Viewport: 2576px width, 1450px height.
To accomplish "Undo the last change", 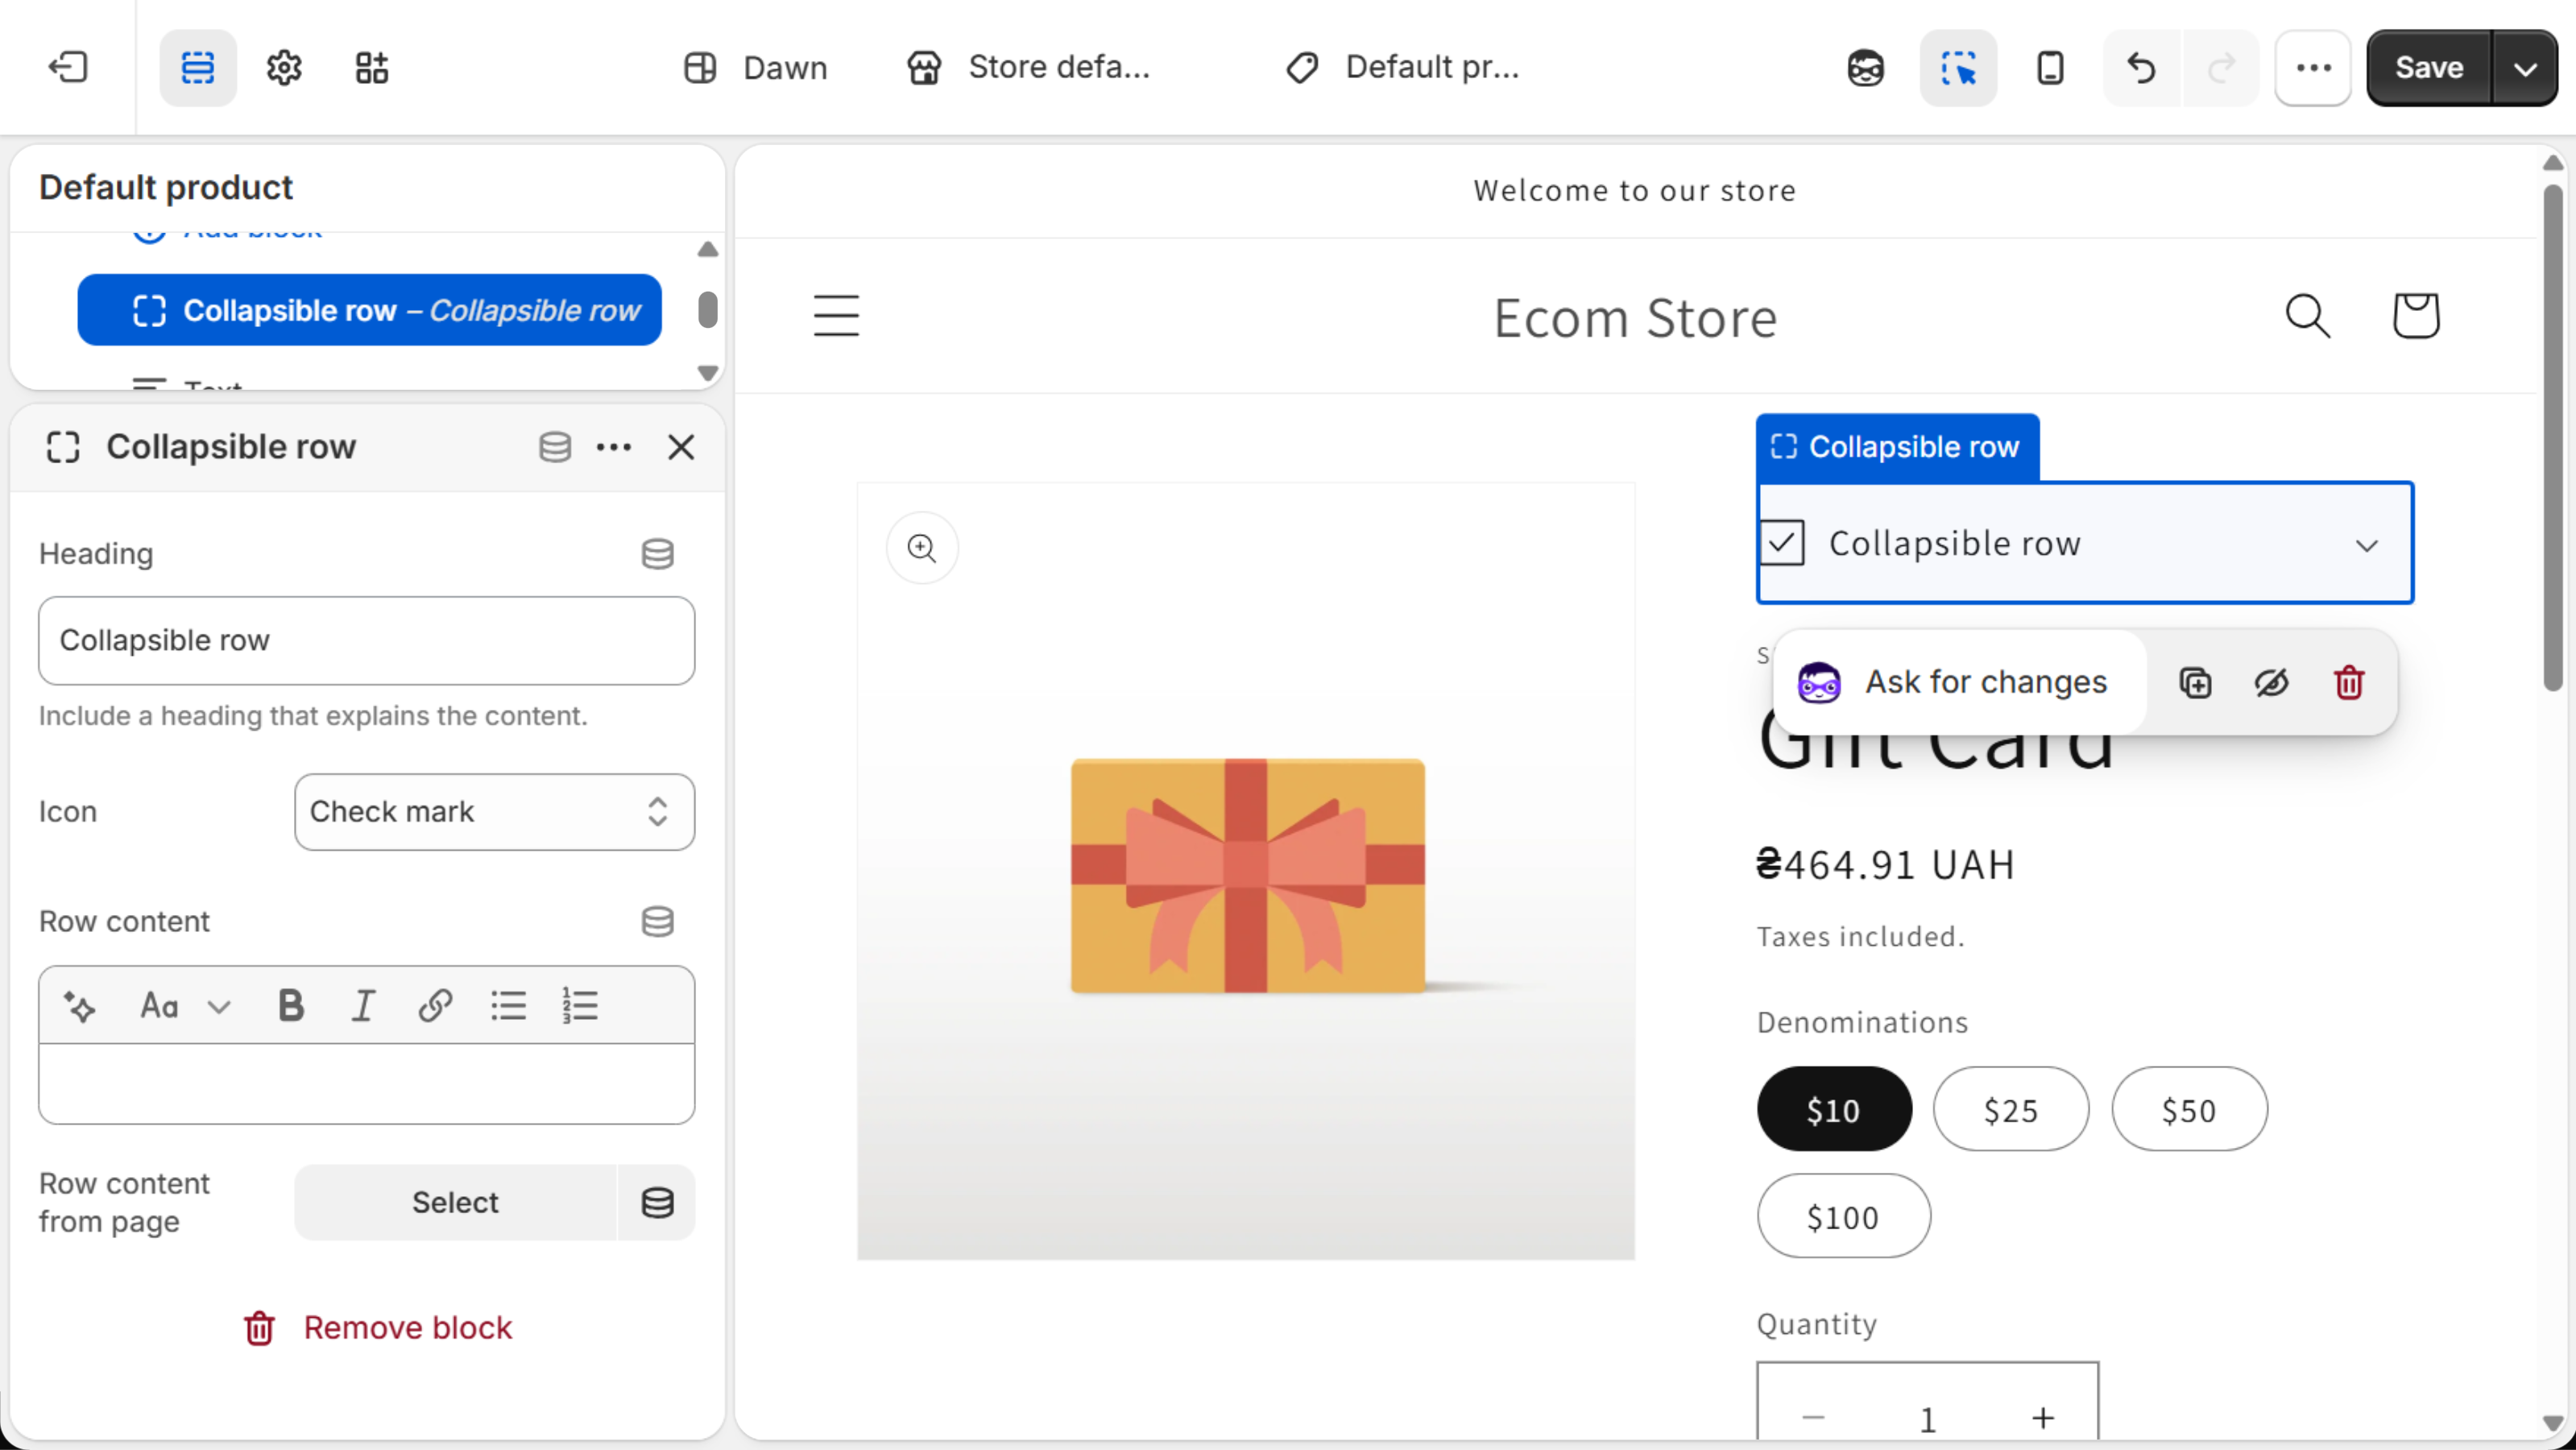I will coord(2142,68).
